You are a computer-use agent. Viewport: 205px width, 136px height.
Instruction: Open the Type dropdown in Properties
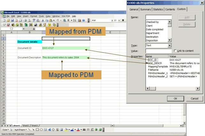pyautogui.click(x=170, y=46)
